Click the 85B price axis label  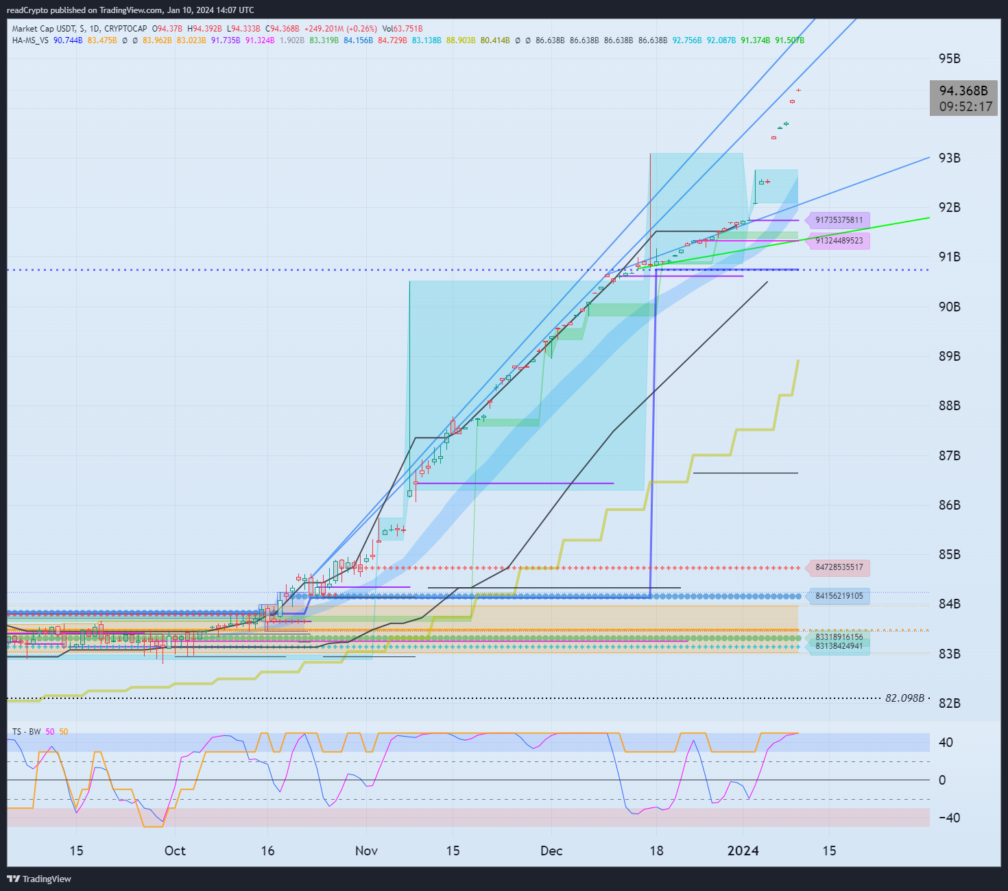[x=949, y=554]
